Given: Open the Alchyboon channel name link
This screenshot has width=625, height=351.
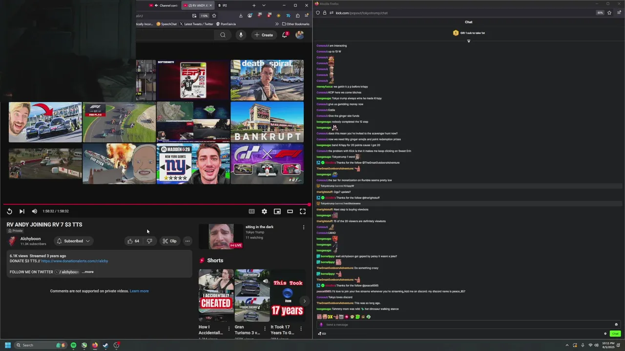Looking at the screenshot, I should tap(30, 239).
